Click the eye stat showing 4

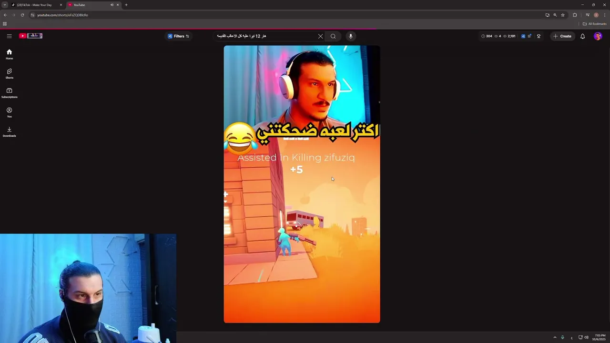tap(498, 36)
